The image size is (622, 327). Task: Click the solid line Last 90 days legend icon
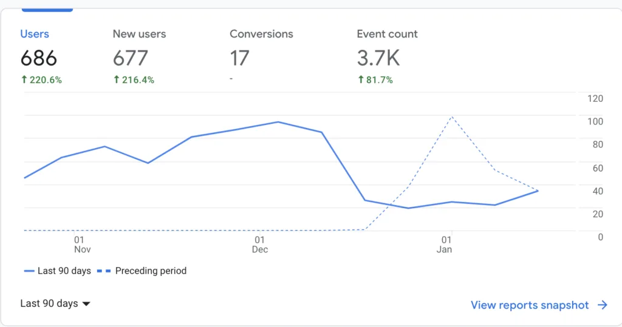(29, 271)
